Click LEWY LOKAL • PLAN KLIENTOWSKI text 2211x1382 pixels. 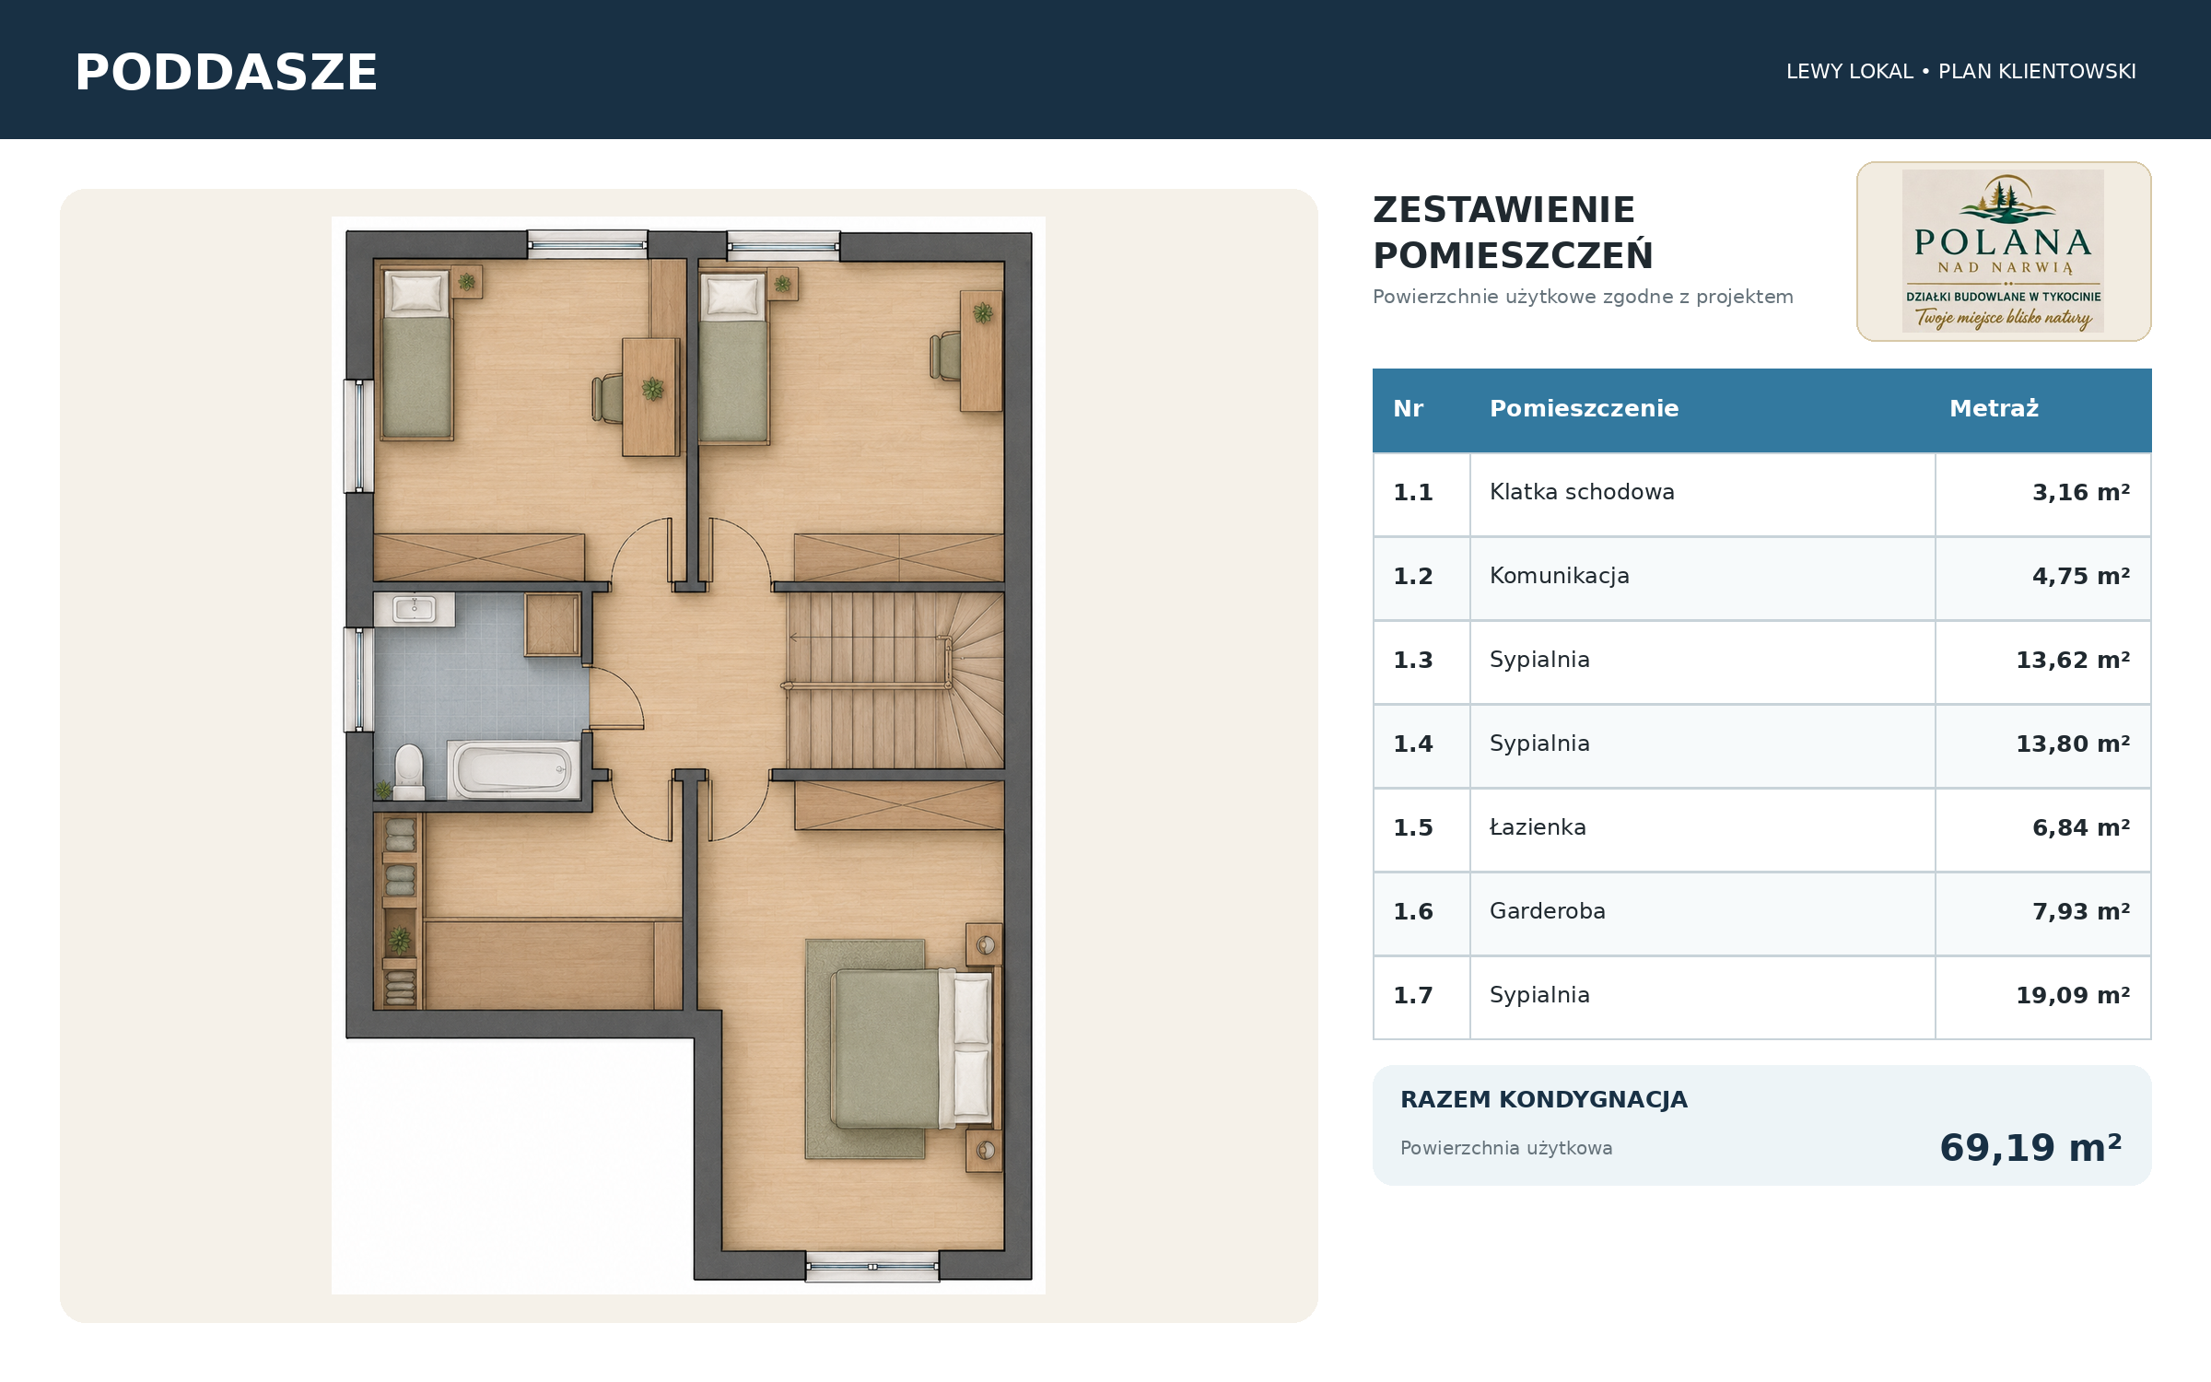[x=1960, y=71]
